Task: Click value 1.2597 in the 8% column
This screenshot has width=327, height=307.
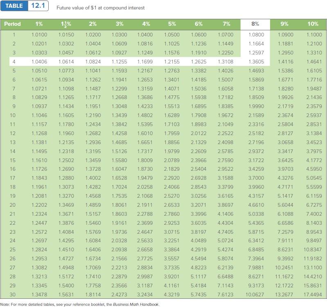Action: [x=256, y=53]
